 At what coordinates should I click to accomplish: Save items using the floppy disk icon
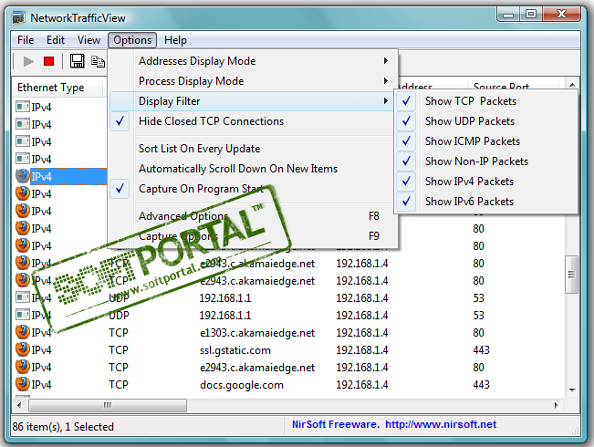(x=78, y=61)
